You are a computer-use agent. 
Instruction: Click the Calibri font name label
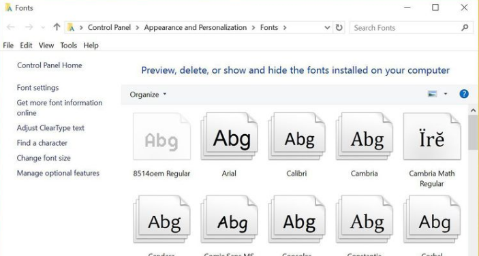[296, 174]
